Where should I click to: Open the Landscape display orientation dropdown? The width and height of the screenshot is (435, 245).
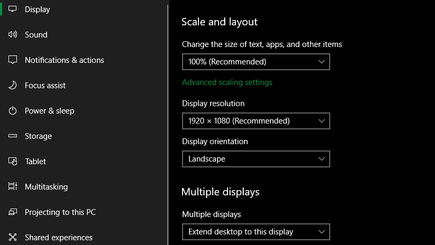(x=256, y=159)
